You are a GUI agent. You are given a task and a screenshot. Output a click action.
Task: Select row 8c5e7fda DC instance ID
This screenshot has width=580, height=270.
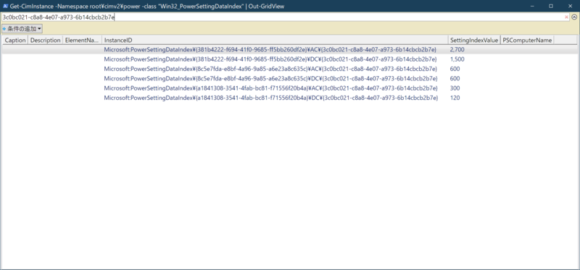[x=270, y=78]
